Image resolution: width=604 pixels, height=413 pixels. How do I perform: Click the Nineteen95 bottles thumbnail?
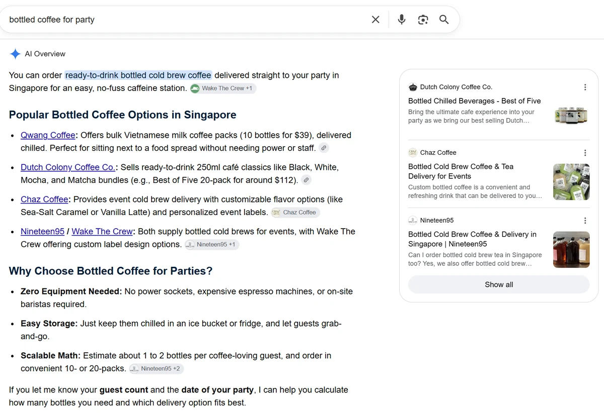(571, 250)
